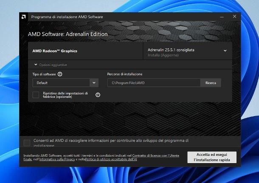
Task: Click the Installa (Aggiorna) status text
Action: (x=163, y=55)
